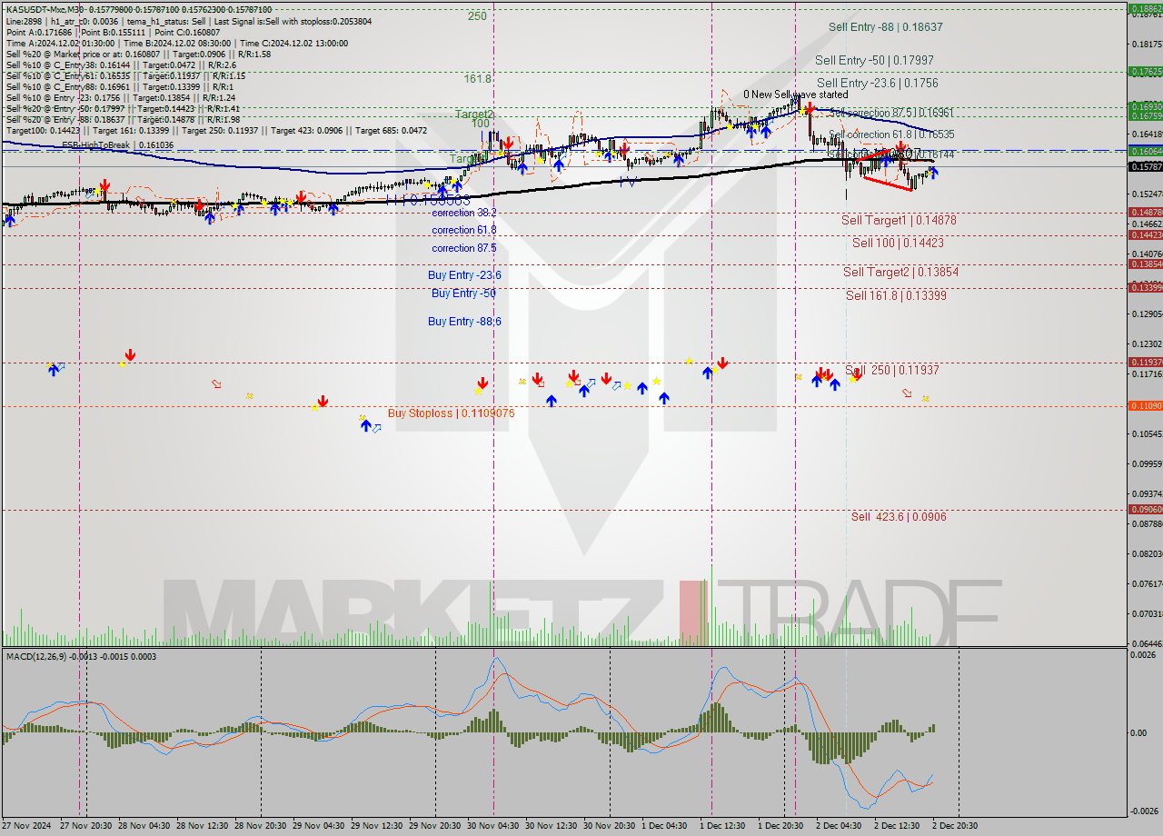The height and width of the screenshot is (836, 1163).
Task: Select the 'Buy Entry -23.6' label
Action: [464, 274]
